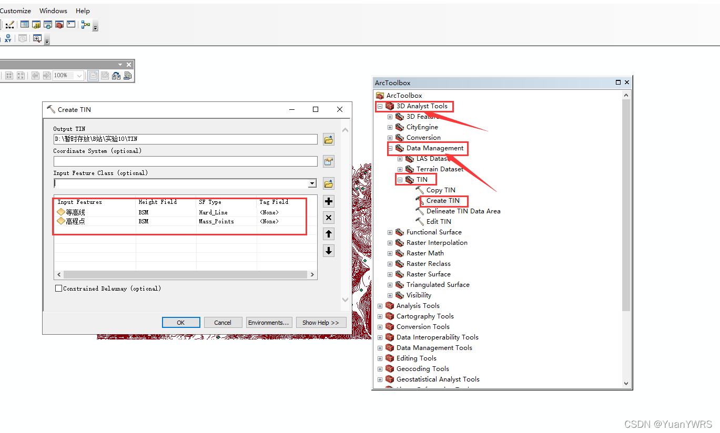This screenshot has height=433, width=720.
Task: Browse for the Output TIN folder
Action: (329, 139)
